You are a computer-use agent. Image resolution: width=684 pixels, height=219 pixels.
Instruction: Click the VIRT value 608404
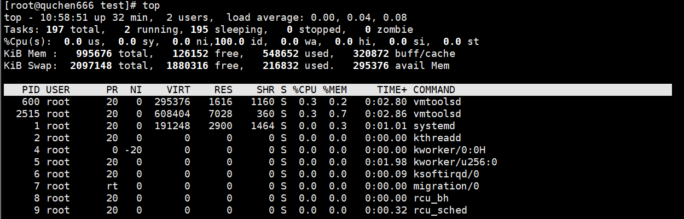pyautogui.click(x=172, y=114)
